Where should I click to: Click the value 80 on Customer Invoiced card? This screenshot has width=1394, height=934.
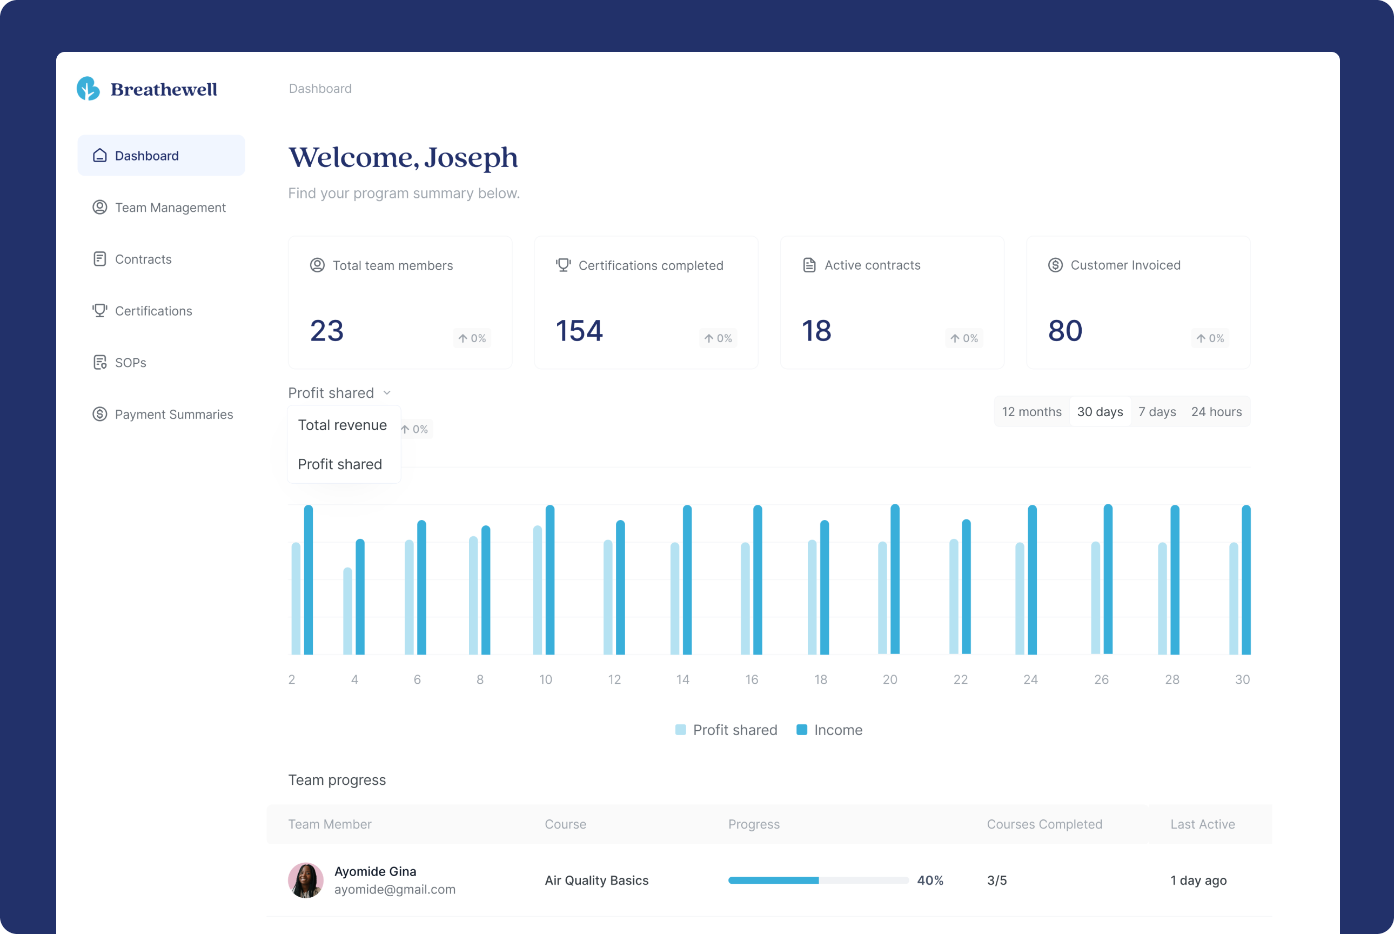[x=1065, y=331]
